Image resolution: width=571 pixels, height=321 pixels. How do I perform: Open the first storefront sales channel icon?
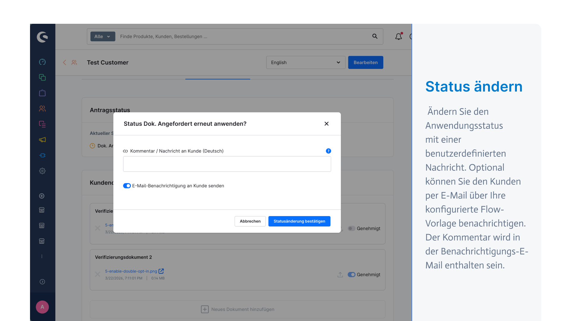42,210
